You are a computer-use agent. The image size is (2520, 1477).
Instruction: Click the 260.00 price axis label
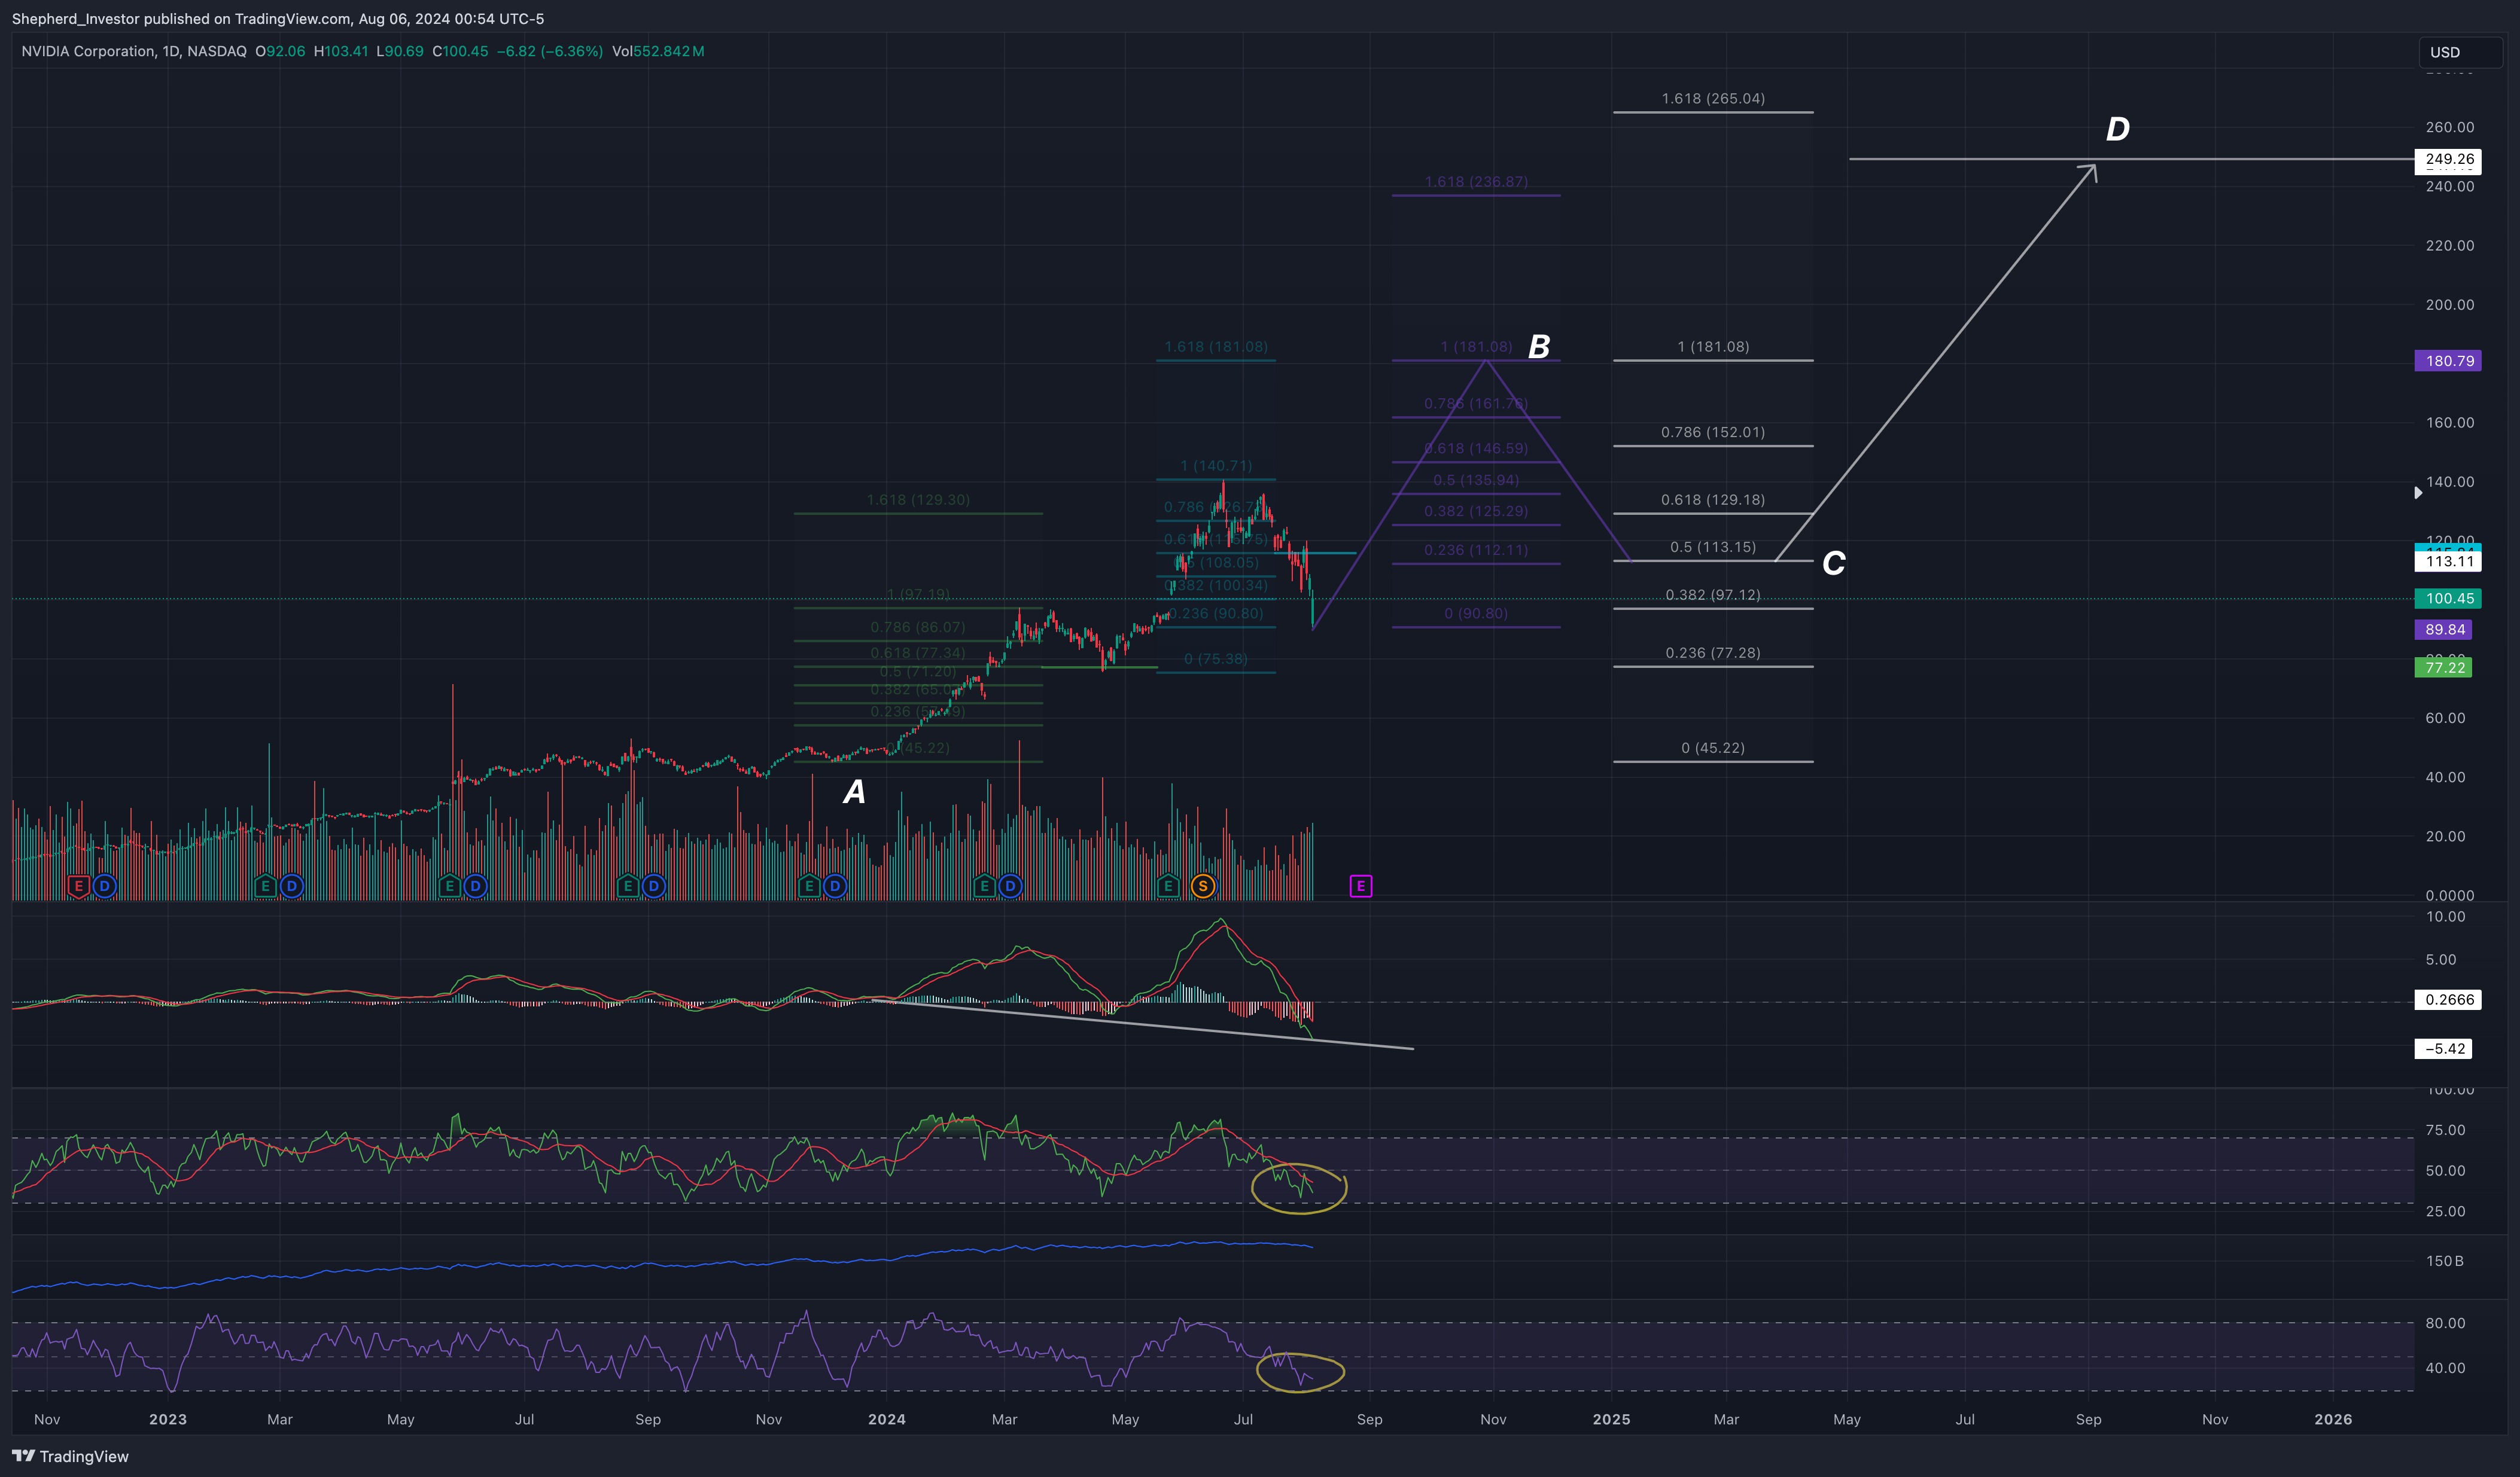coord(2449,127)
